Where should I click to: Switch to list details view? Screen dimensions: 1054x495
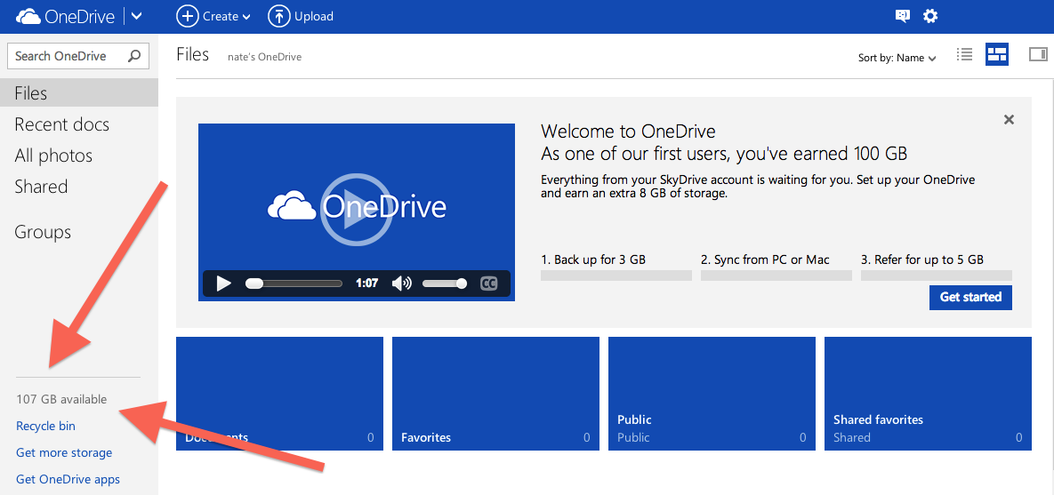click(964, 55)
